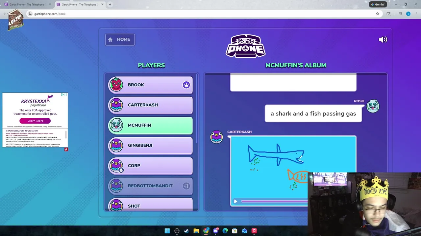
Task: Open the media controls icon in toolbar
Action: click(x=400, y=14)
